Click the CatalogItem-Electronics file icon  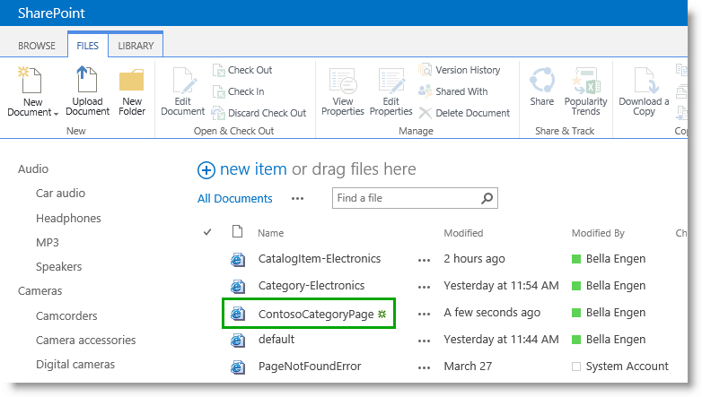click(x=238, y=260)
